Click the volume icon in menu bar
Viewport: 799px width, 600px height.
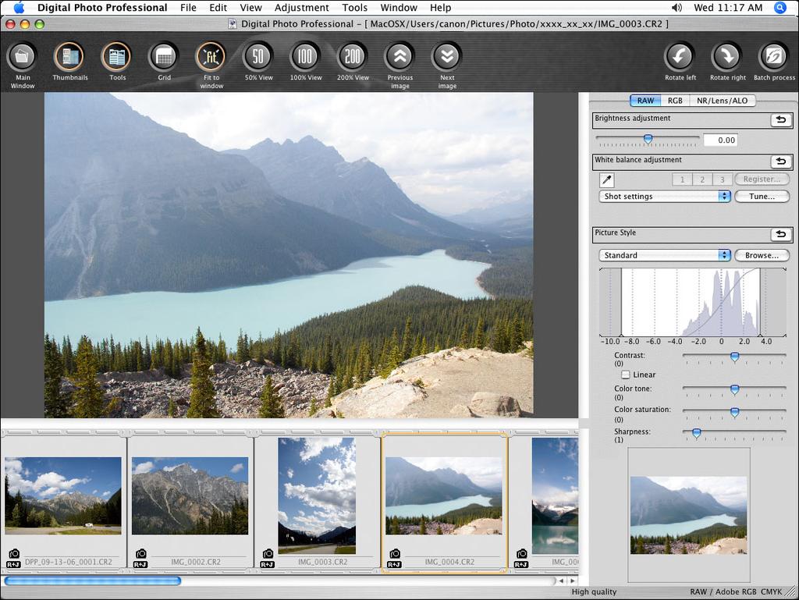(x=676, y=8)
